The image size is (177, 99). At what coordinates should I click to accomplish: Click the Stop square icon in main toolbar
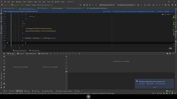point(141,5)
